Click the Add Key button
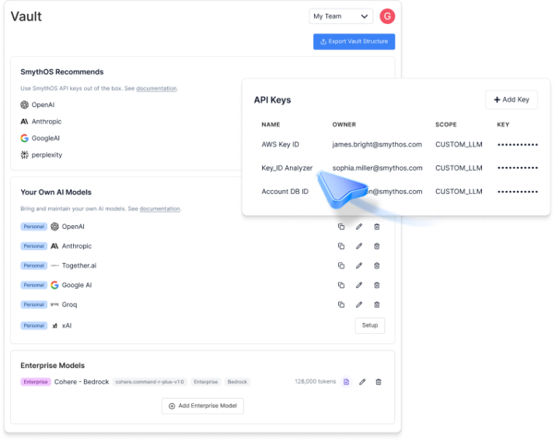 511,99
